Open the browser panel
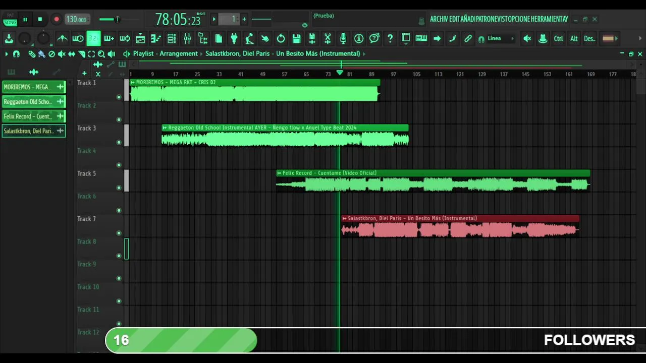Screen dimensions: 646x363 point(203,38)
